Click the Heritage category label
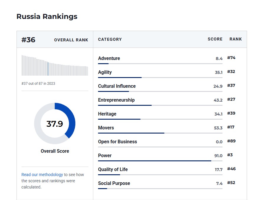Image resolution: width=268 pixels, height=200 pixels. click(x=107, y=114)
